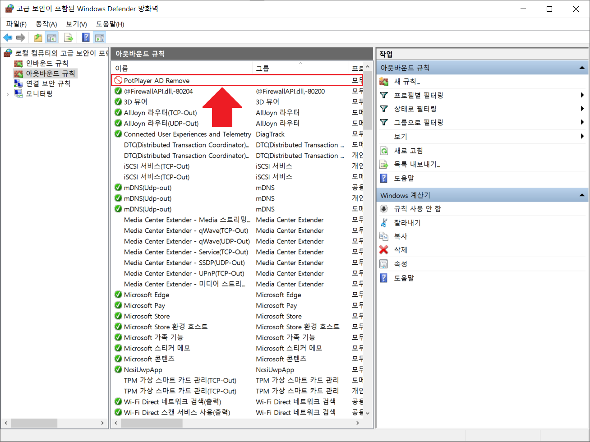This screenshot has width=590, height=442.
Task: Sort by the 이름 column header
Action: (182, 68)
